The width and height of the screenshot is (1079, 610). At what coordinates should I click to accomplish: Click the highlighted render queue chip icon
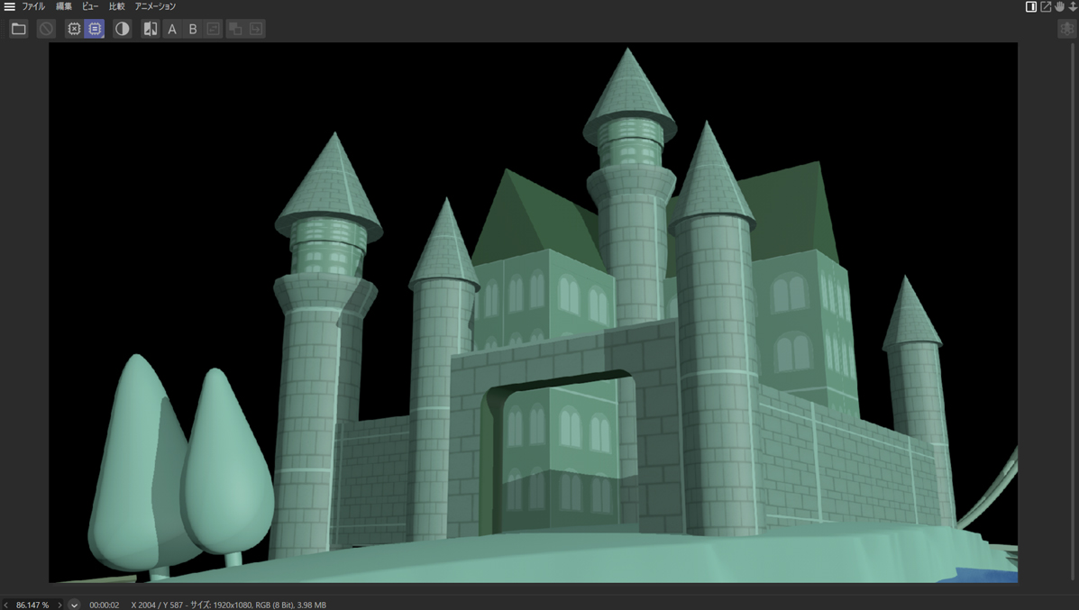[95, 29]
